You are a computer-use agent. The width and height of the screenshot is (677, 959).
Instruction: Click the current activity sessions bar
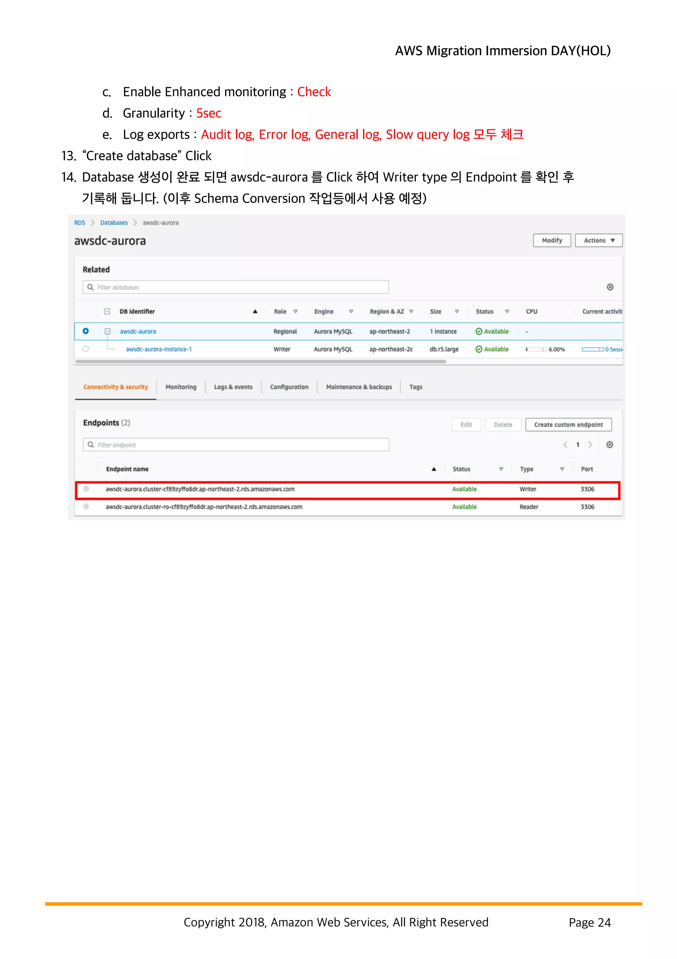click(592, 349)
